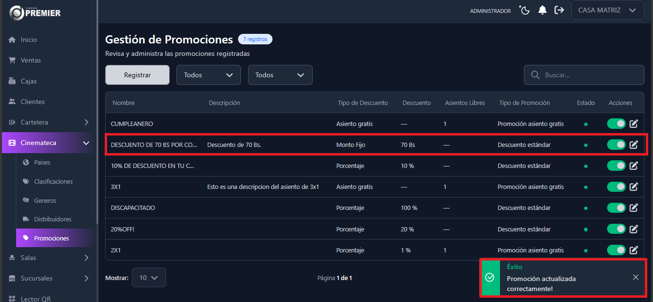Switch off the 10% discount promotion
This screenshot has height=302, width=653.
(x=616, y=166)
